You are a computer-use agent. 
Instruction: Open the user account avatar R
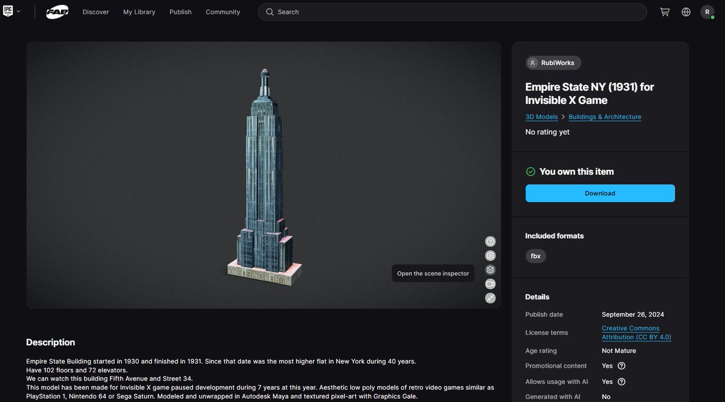(707, 12)
